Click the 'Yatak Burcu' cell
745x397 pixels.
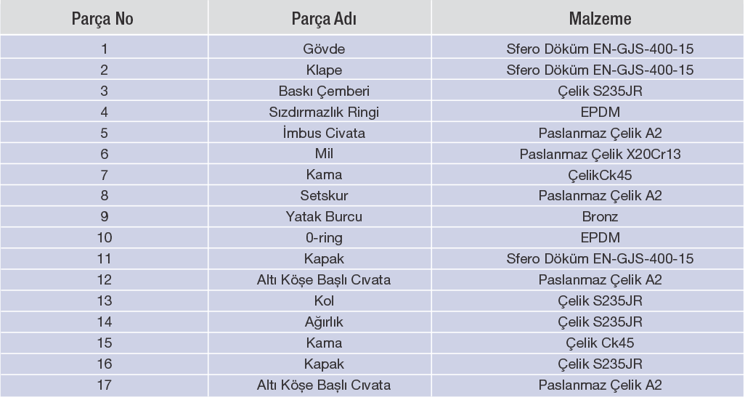322,217
